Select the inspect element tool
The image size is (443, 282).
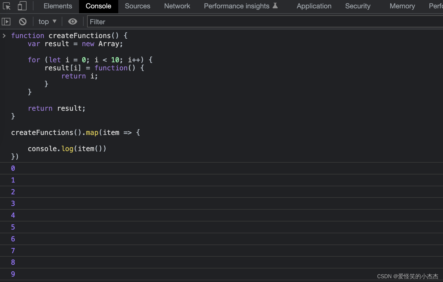point(6,6)
